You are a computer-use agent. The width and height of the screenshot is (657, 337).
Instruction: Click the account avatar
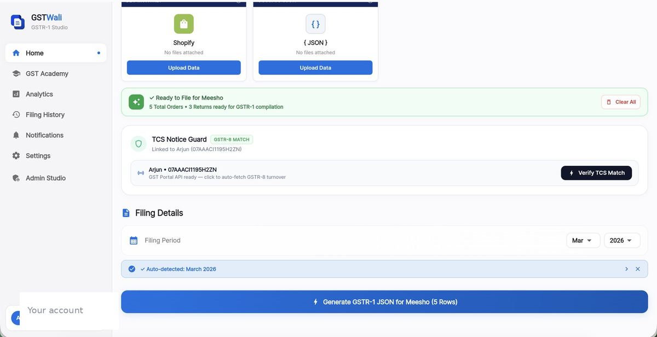15,317
